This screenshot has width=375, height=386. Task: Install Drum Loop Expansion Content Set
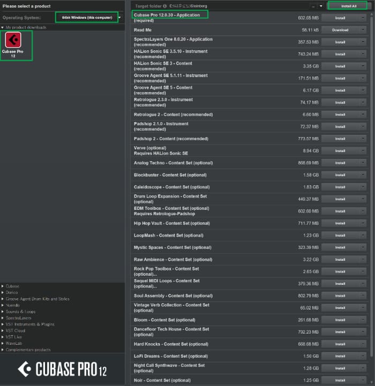tap(340, 199)
